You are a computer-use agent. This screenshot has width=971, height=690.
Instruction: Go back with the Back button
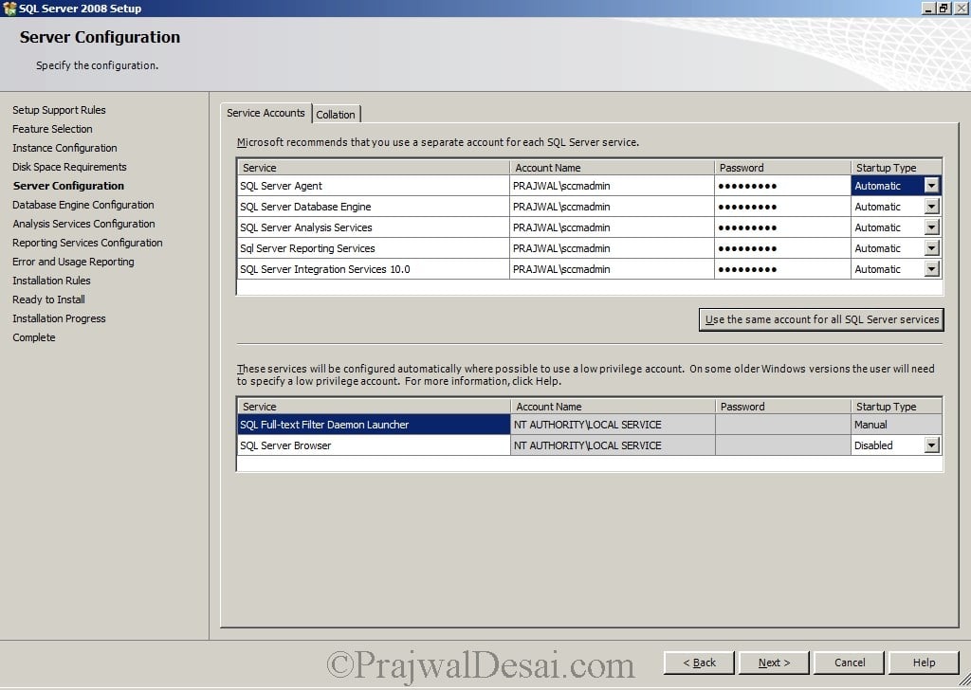[699, 663]
